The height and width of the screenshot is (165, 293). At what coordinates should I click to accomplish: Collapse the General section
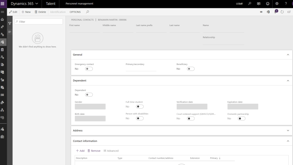[x=288, y=55]
